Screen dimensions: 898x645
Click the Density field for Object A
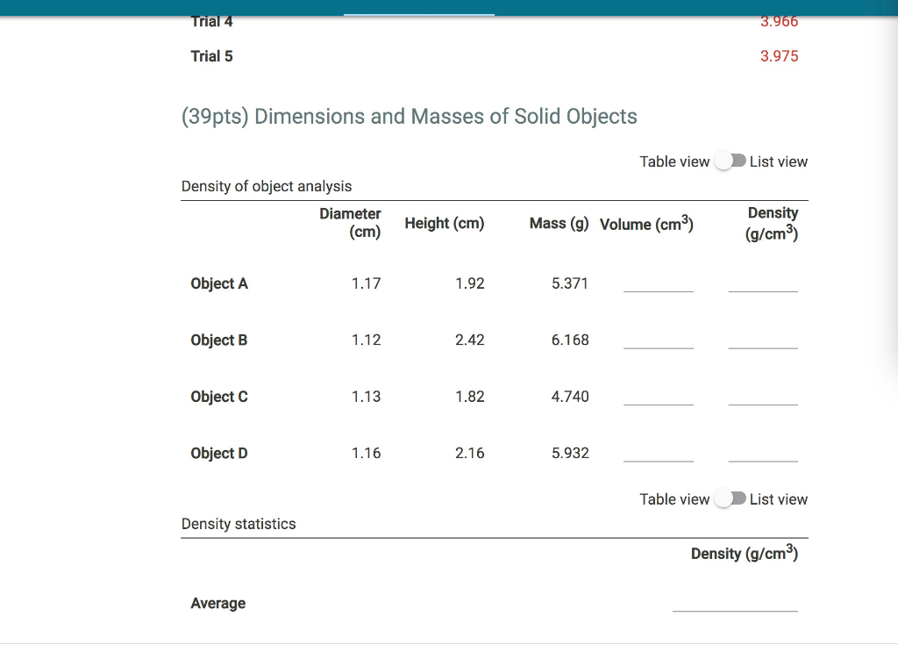pyautogui.click(x=763, y=288)
